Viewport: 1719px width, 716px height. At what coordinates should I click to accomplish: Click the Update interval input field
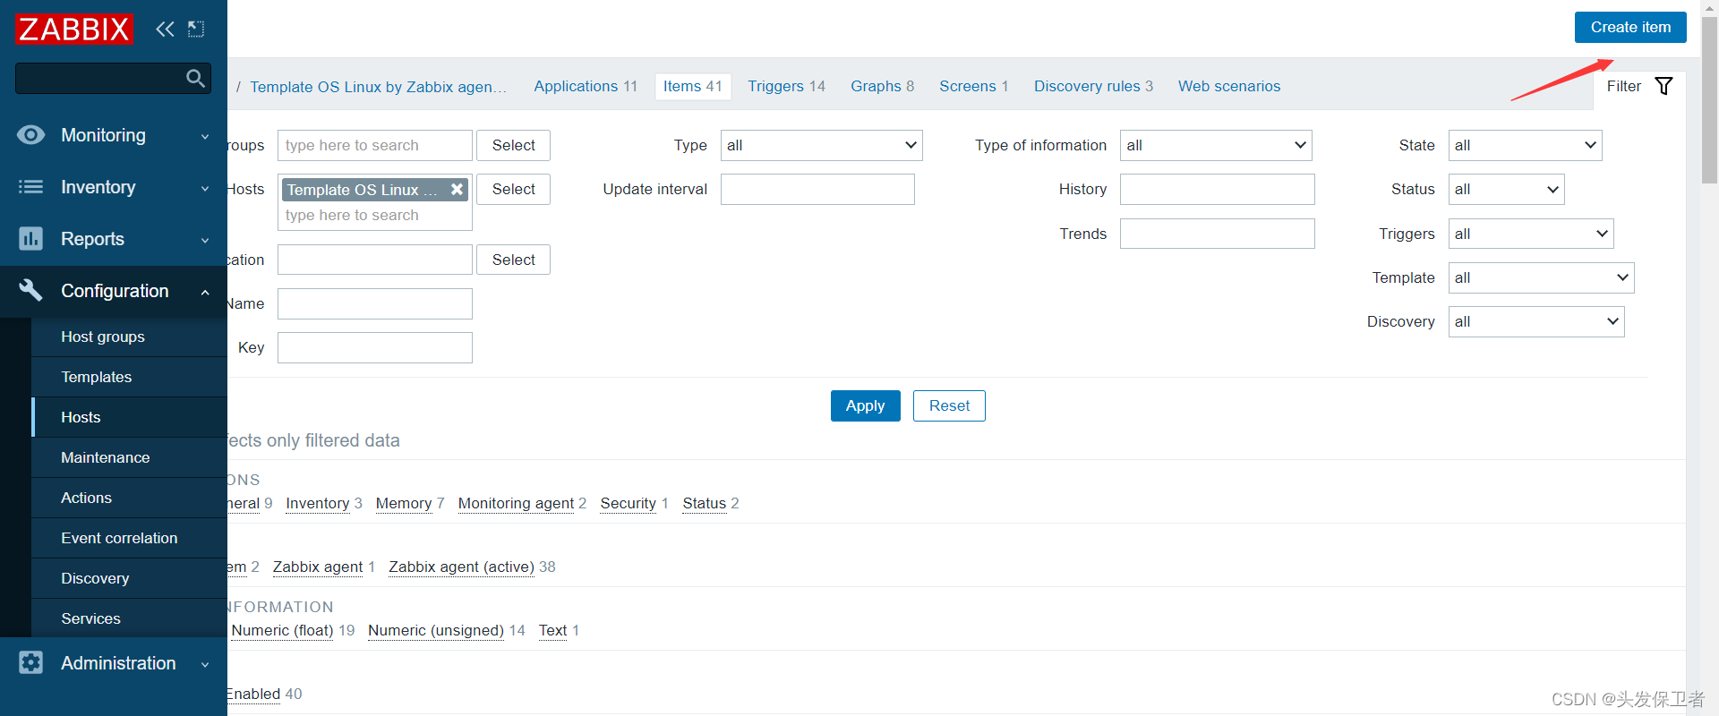[817, 189]
